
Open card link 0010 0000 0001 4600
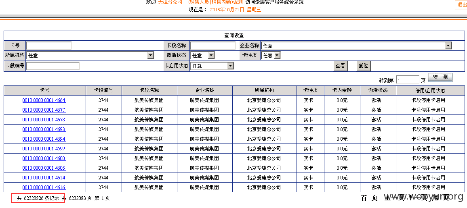point(44,158)
